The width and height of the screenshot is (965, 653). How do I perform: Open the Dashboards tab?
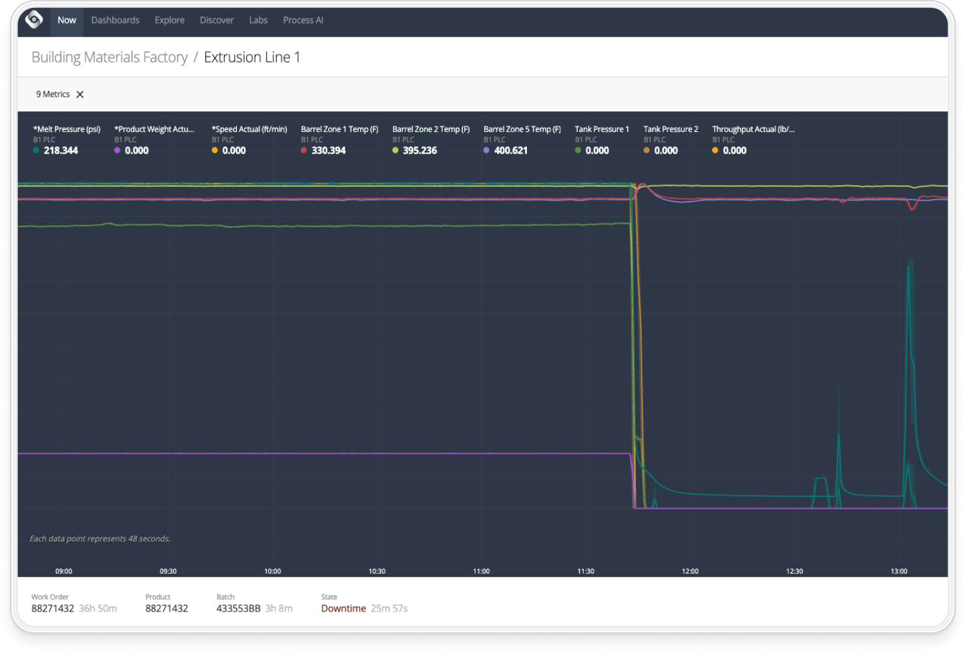(x=115, y=20)
